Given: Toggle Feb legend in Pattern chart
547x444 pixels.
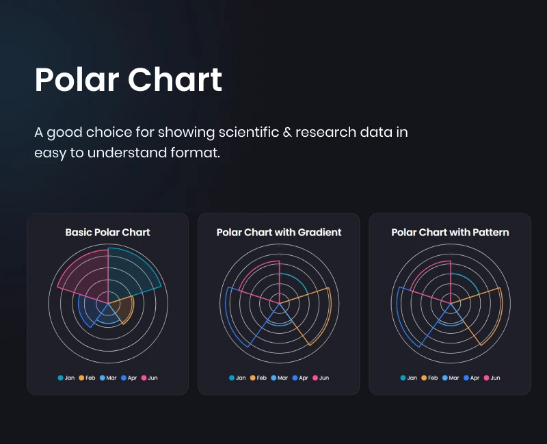Looking at the screenshot, I should click(x=429, y=378).
